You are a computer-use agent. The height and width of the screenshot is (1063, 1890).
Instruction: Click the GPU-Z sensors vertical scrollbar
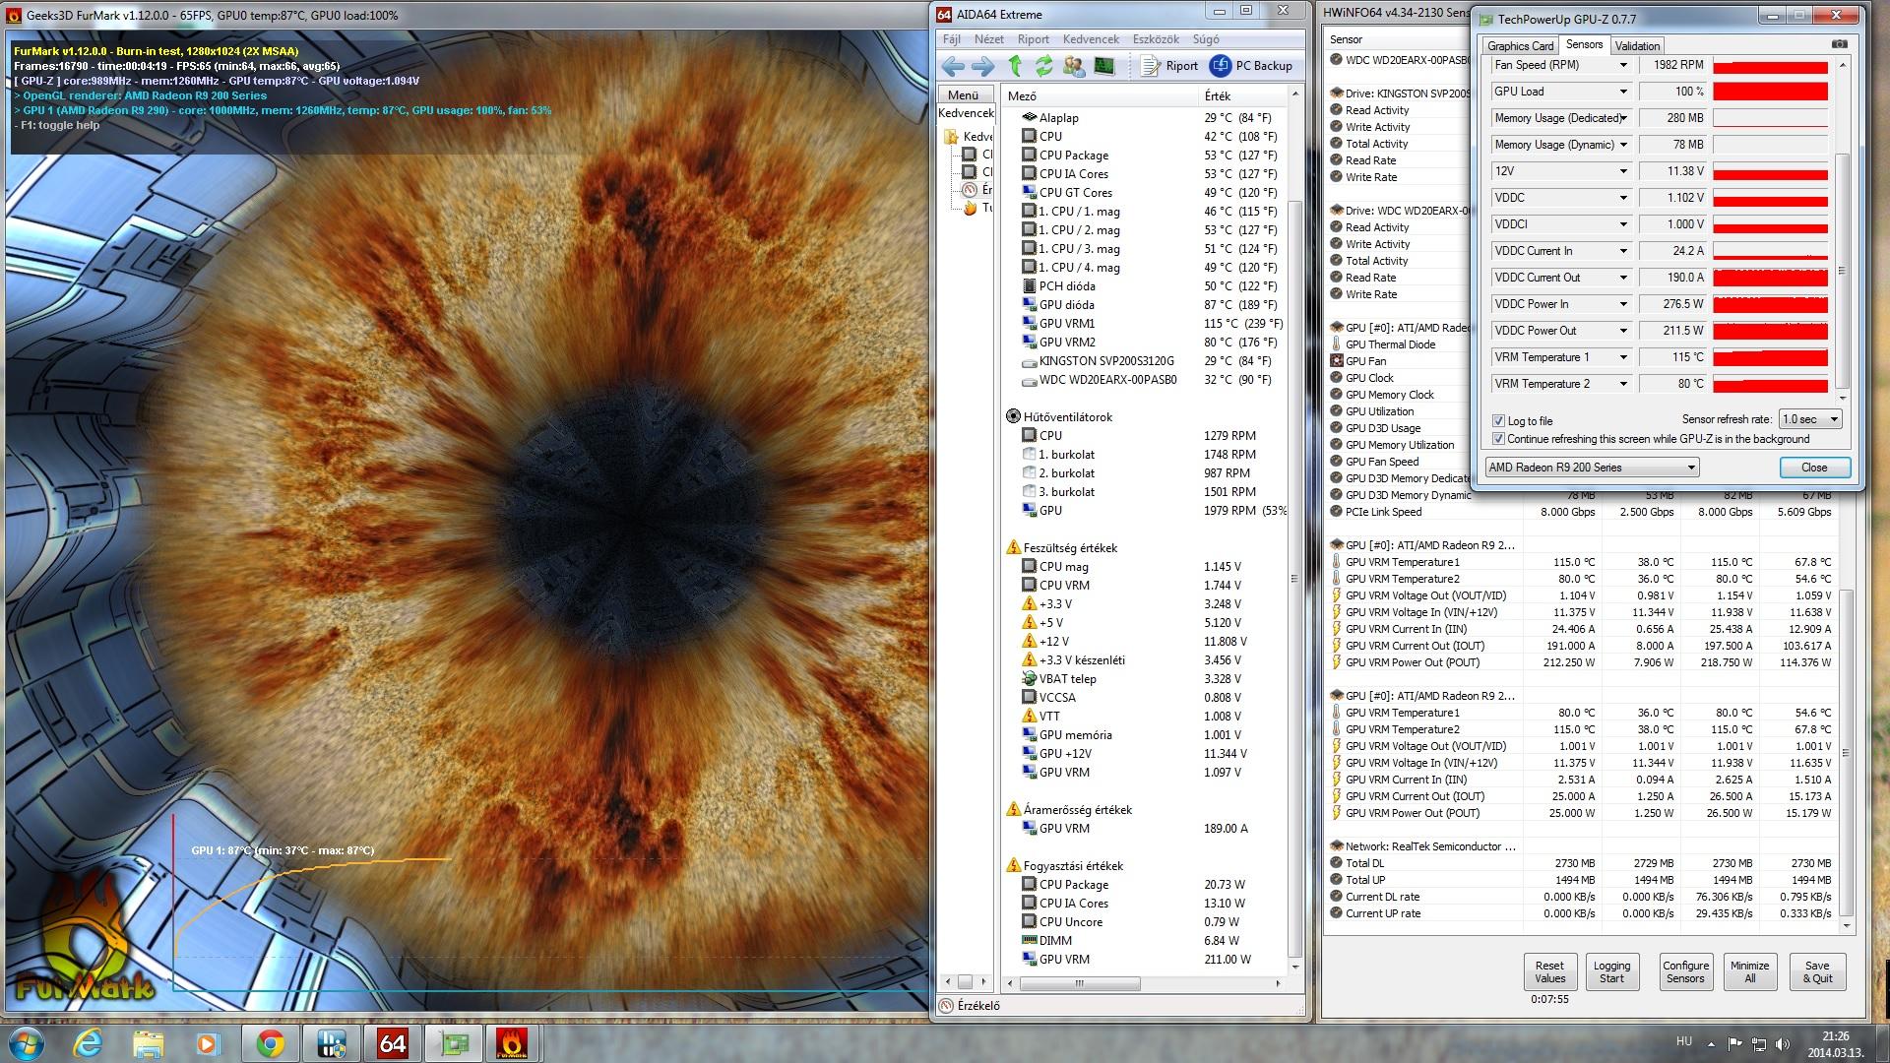tap(1842, 271)
